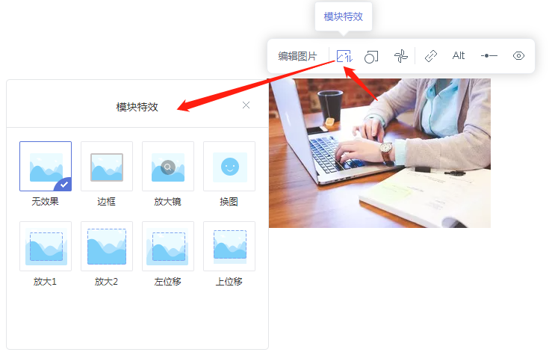Click the link chain icon
552x355 pixels.
431,56
